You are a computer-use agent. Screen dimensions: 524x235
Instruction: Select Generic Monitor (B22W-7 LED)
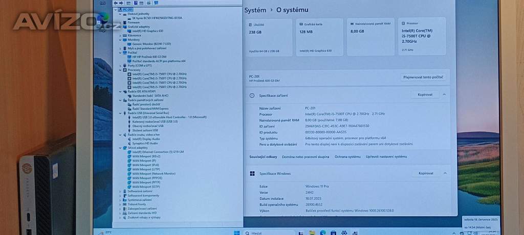click(x=149, y=44)
